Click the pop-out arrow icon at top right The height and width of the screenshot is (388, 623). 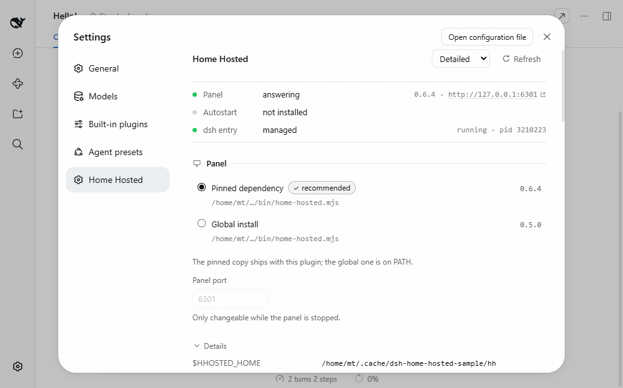(562, 16)
